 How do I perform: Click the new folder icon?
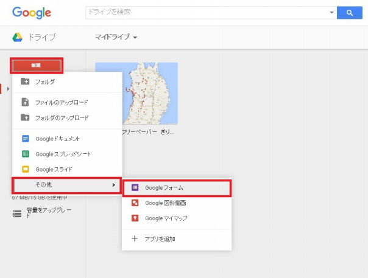(25, 82)
